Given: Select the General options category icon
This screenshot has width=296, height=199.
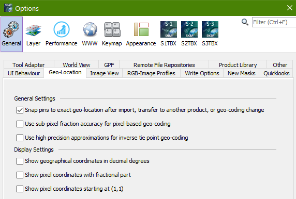Looking at the screenshot, I should [x=11, y=34].
